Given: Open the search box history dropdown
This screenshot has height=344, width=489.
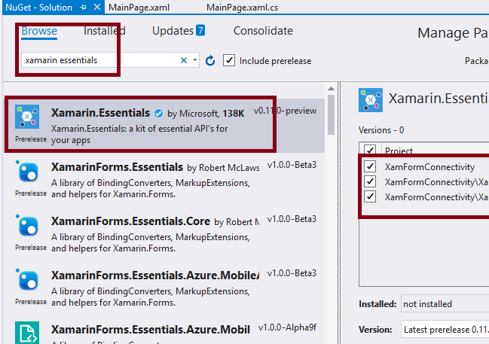Looking at the screenshot, I should tap(195, 60).
